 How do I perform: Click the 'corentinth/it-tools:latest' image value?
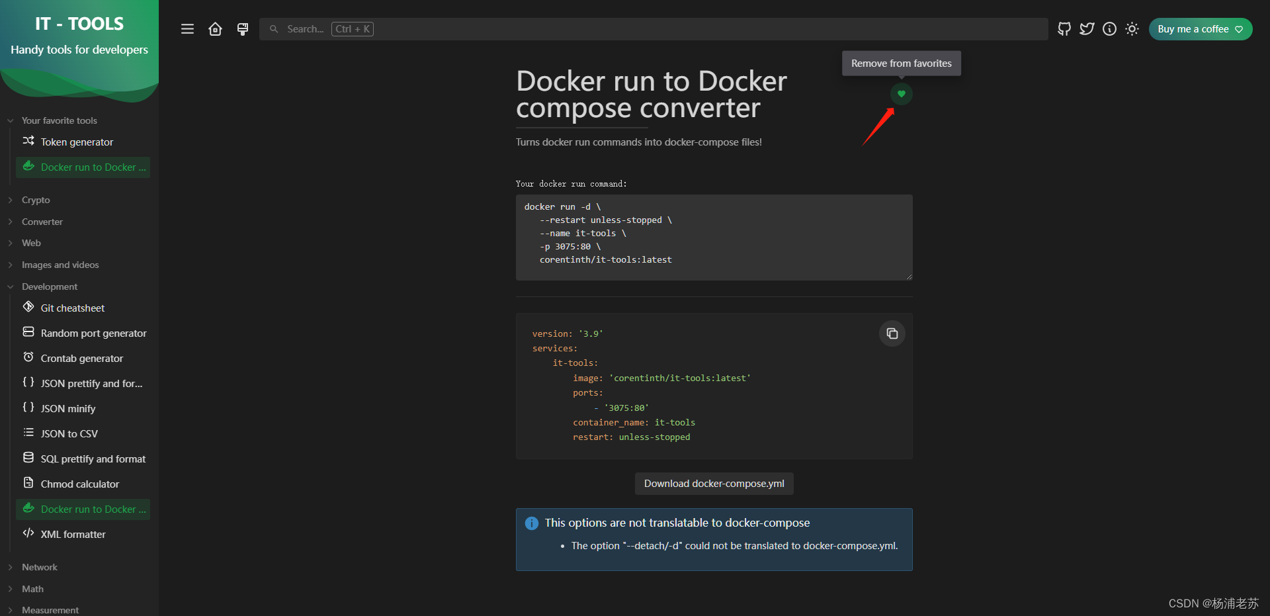(680, 378)
